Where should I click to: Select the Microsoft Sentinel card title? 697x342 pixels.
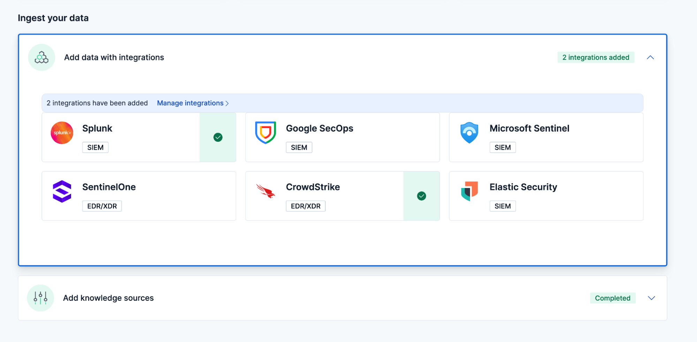(529, 129)
